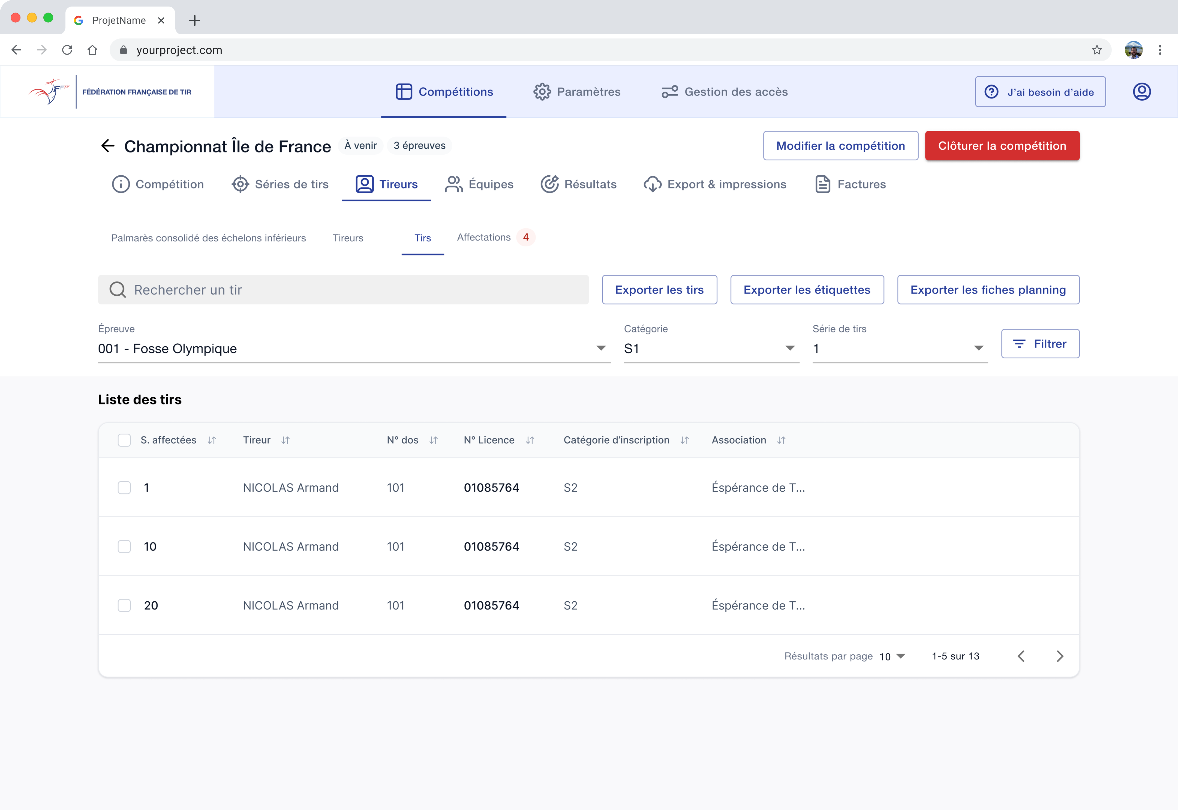This screenshot has width=1178, height=810.
Task: Click the back arrow beside Championnat Île de France
Action: coord(107,146)
